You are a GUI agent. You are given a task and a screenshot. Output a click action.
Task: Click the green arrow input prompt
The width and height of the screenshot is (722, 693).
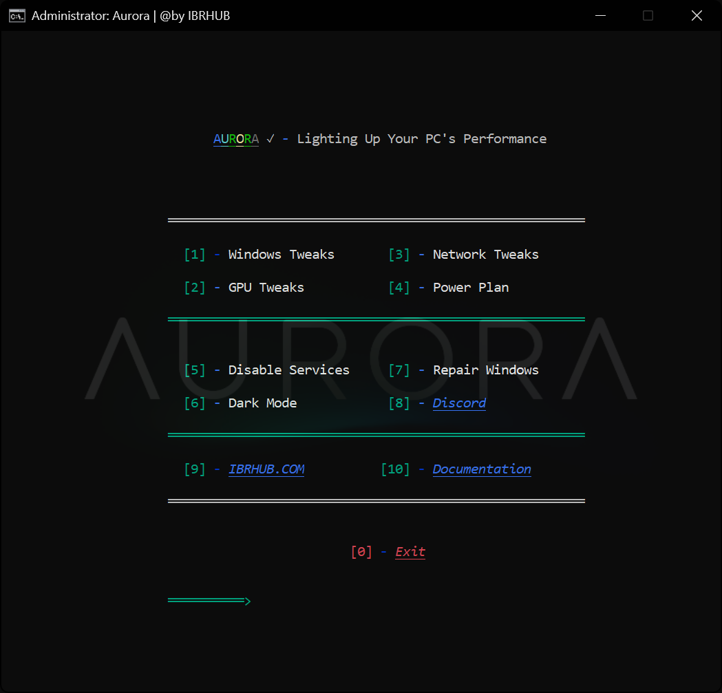pos(209,601)
